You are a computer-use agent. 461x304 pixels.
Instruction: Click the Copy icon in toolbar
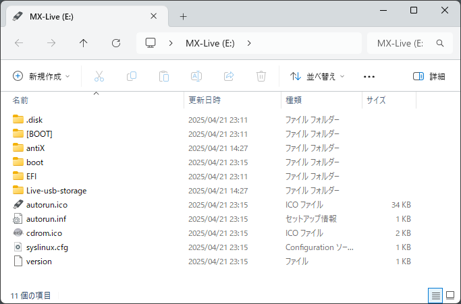[x=132, y=76]
